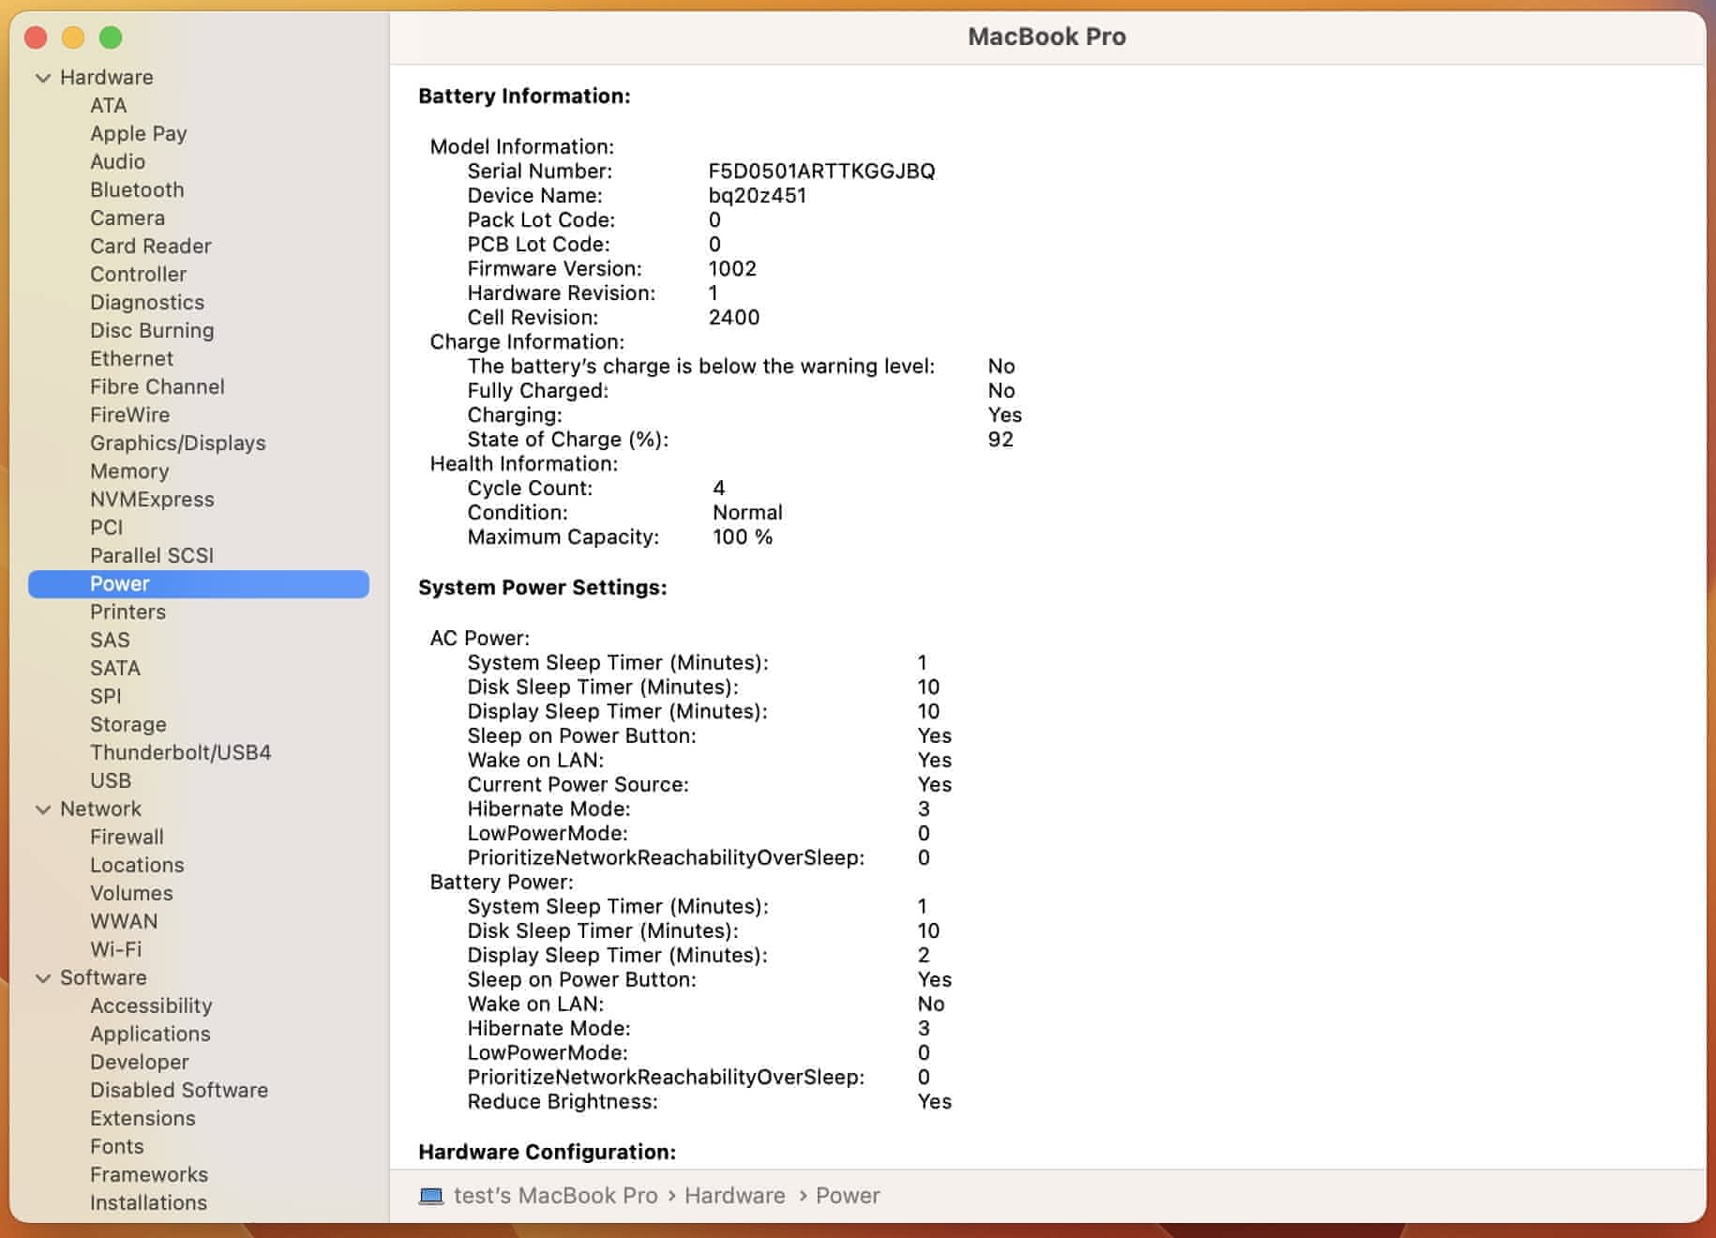Viewport: 1716px width, 1238px height.
Task: Open Card Reader information
Action: [151, 246]
